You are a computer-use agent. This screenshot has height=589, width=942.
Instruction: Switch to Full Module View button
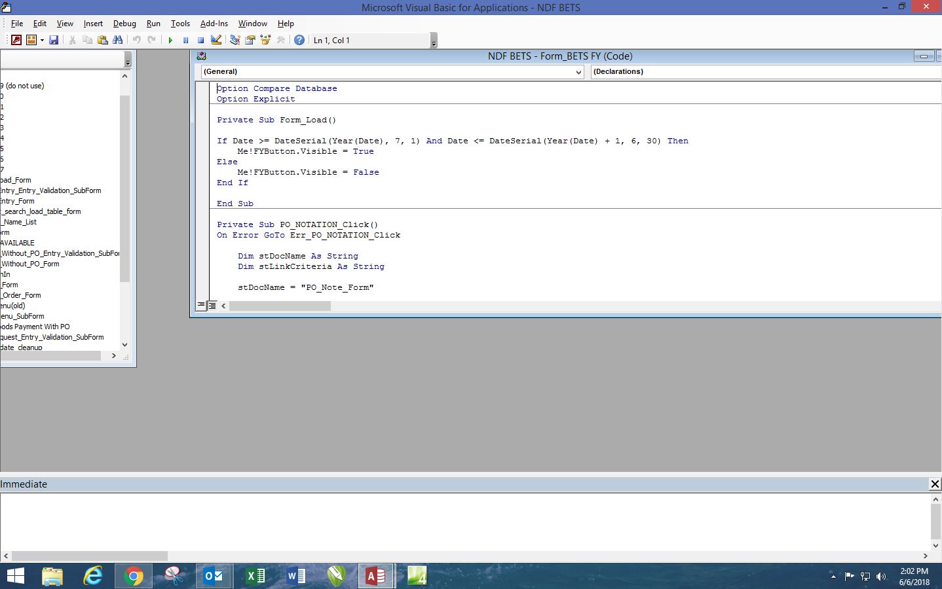tap(212, 306)
